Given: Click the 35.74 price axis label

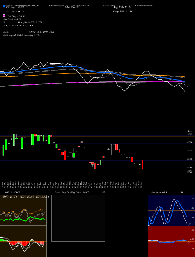Looking at the screenshot, I should click(190, 159).
